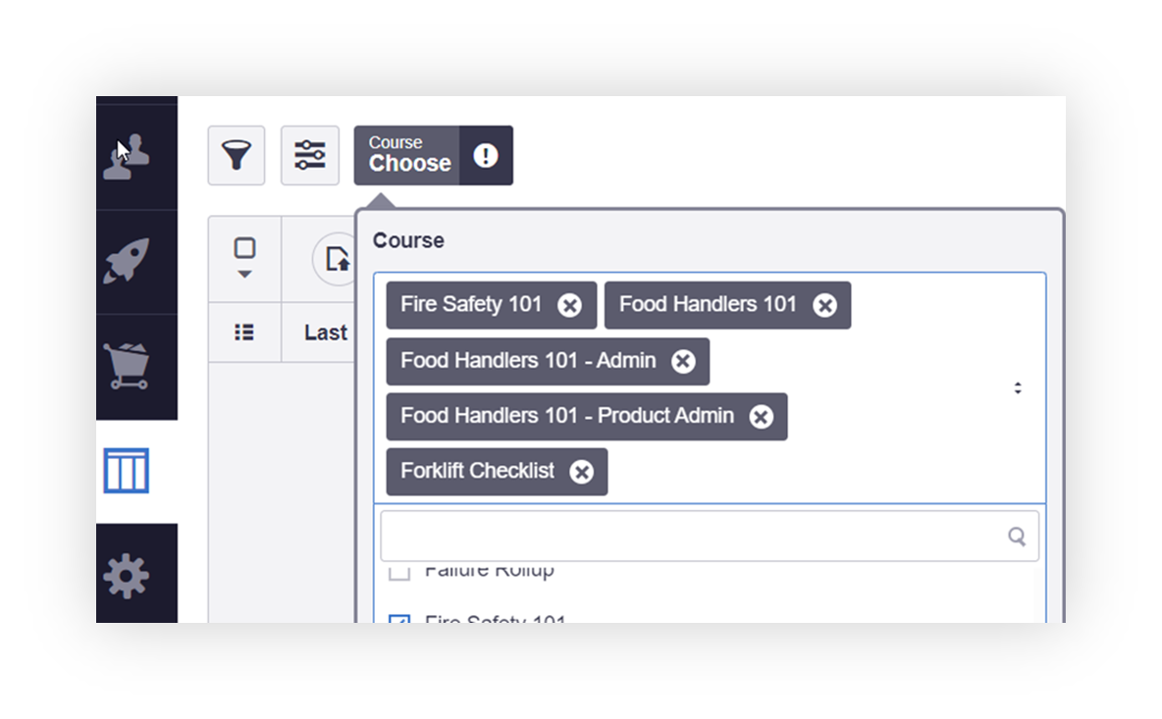Select the table reports sidebar icon
This screenshot has width=1162, height=719.
point(127,471)
